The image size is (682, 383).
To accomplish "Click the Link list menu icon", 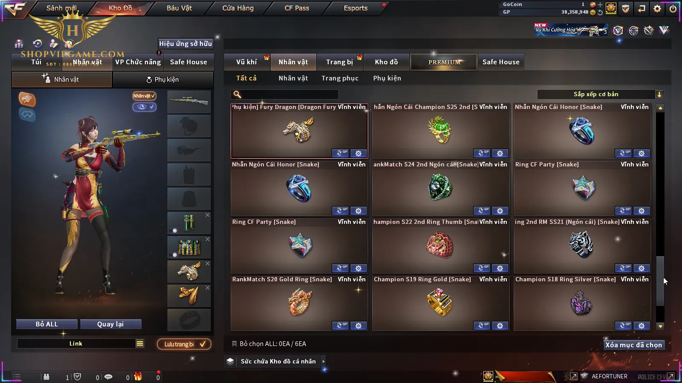I will [140, 343].
